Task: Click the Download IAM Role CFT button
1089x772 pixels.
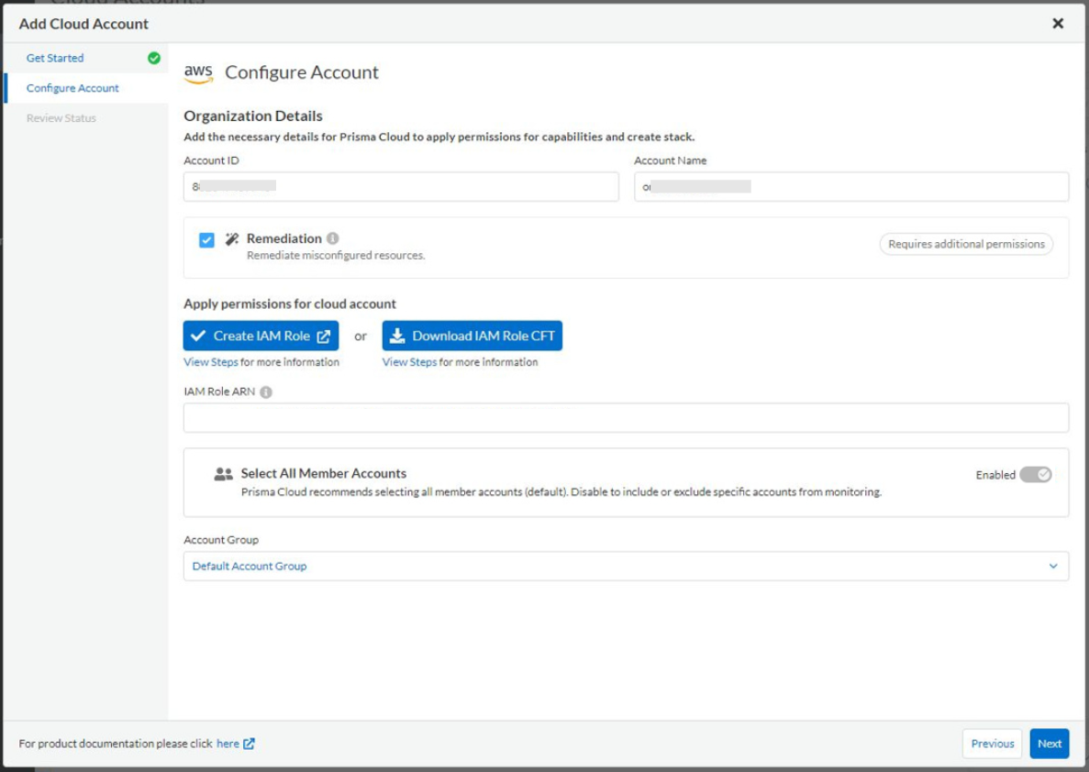Action: (x=472, y=336)
